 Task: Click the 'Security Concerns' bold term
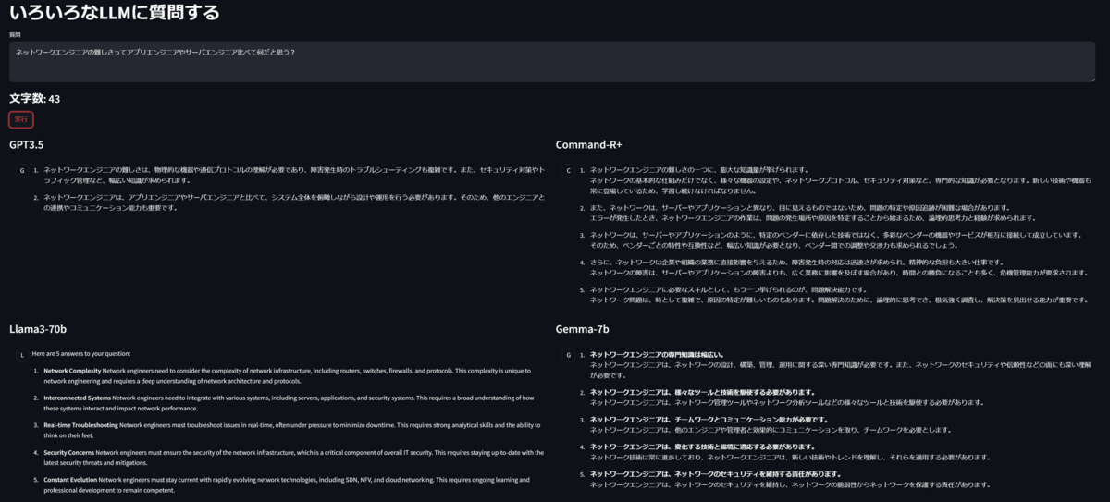point(68,452)
